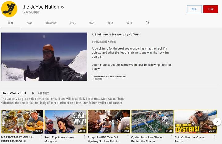Open options menu for China's Massive Oyster Farms
The height and width of the screenshot is (144, 222).
click(x=215, y=137)
